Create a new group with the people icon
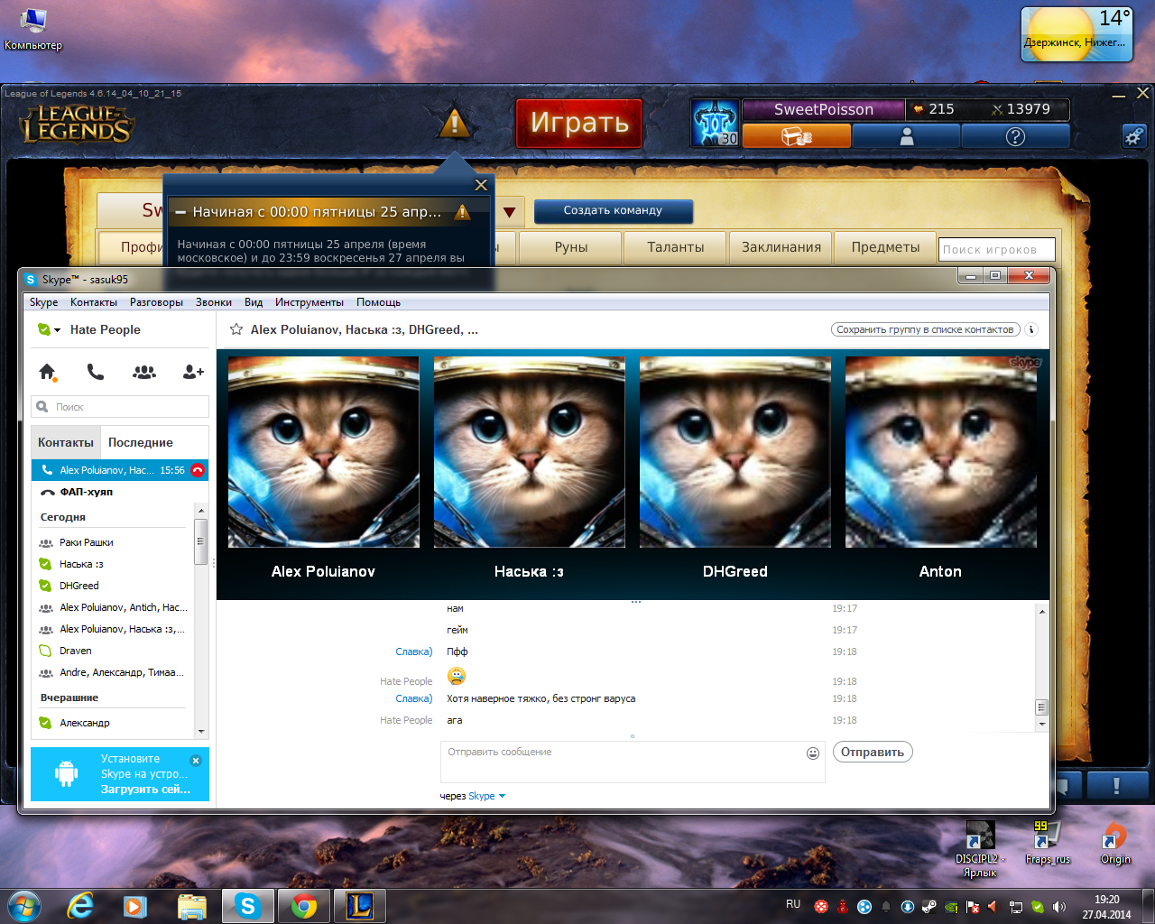The image size is (1155, 924). click(x=144, y=371)
